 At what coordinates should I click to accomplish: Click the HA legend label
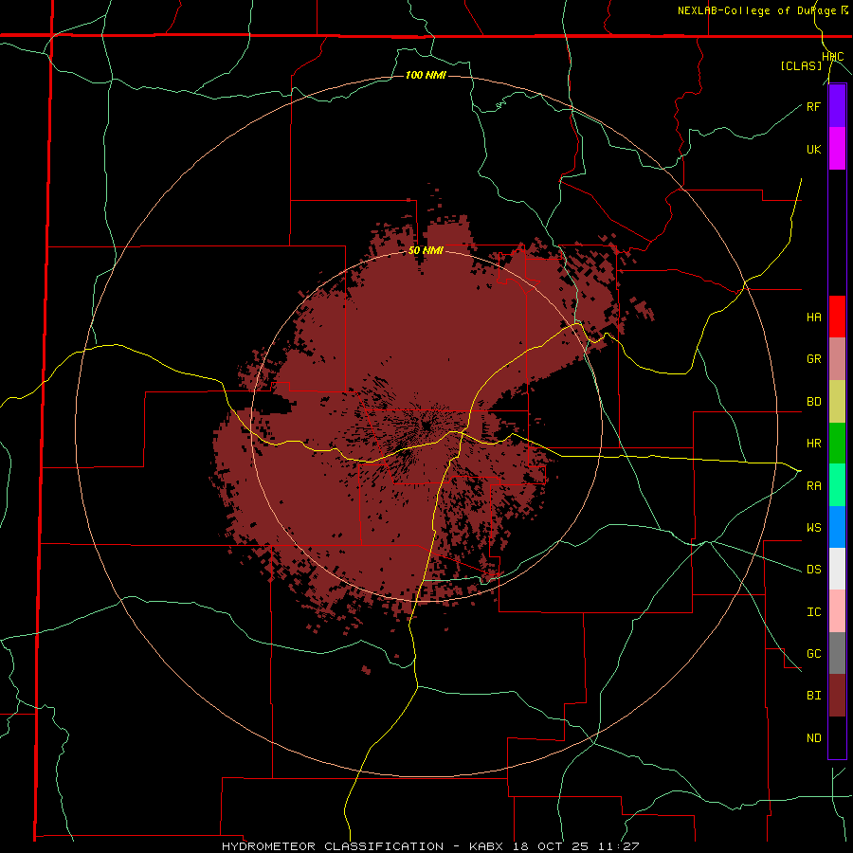click(813, 318)
